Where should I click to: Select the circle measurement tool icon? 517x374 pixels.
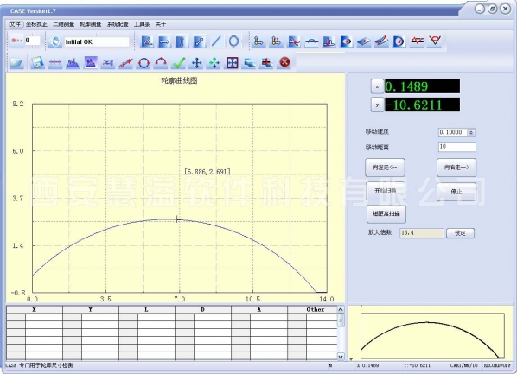click(144, 62)
